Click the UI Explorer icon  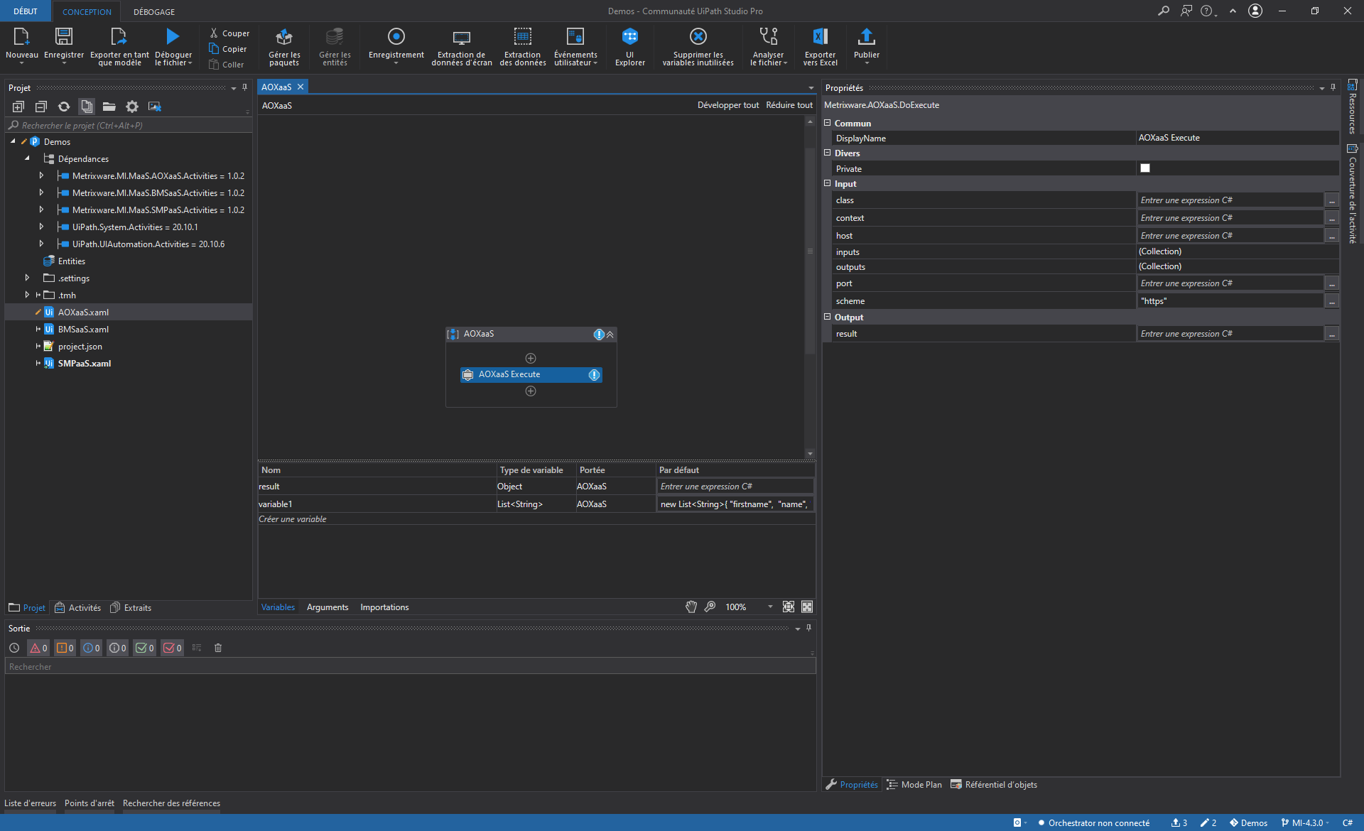629,37
